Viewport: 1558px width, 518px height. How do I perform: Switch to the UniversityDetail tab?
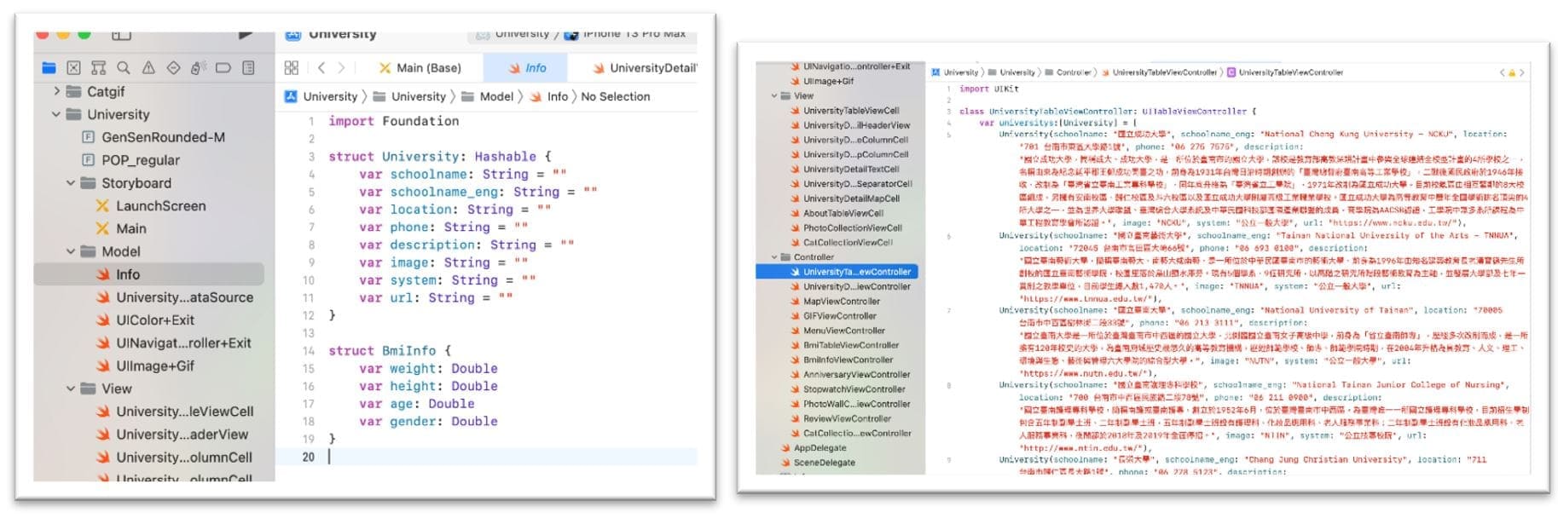(x=645, y=68)
